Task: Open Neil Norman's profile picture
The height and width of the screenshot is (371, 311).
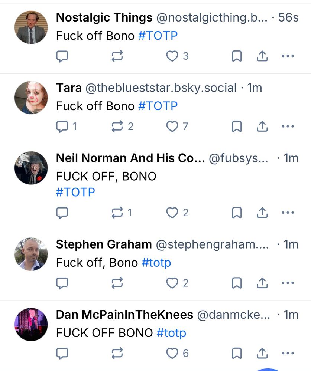Action: coord(31,168)
